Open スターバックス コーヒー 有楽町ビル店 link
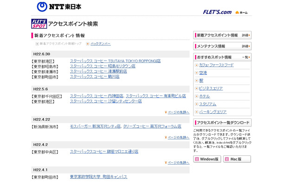The width and height of the screenshot is (283, 185). pos(156,96)
